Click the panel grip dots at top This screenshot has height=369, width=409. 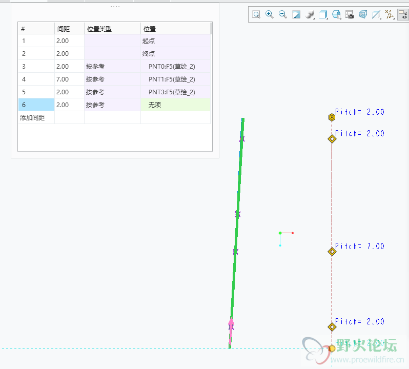pos(115,7)
